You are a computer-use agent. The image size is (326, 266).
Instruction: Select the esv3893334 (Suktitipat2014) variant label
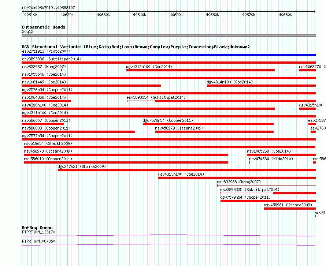[156, 97]
